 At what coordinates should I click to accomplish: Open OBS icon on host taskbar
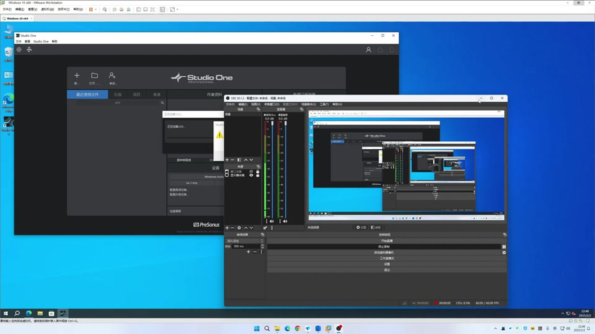(x=339, y=328)
